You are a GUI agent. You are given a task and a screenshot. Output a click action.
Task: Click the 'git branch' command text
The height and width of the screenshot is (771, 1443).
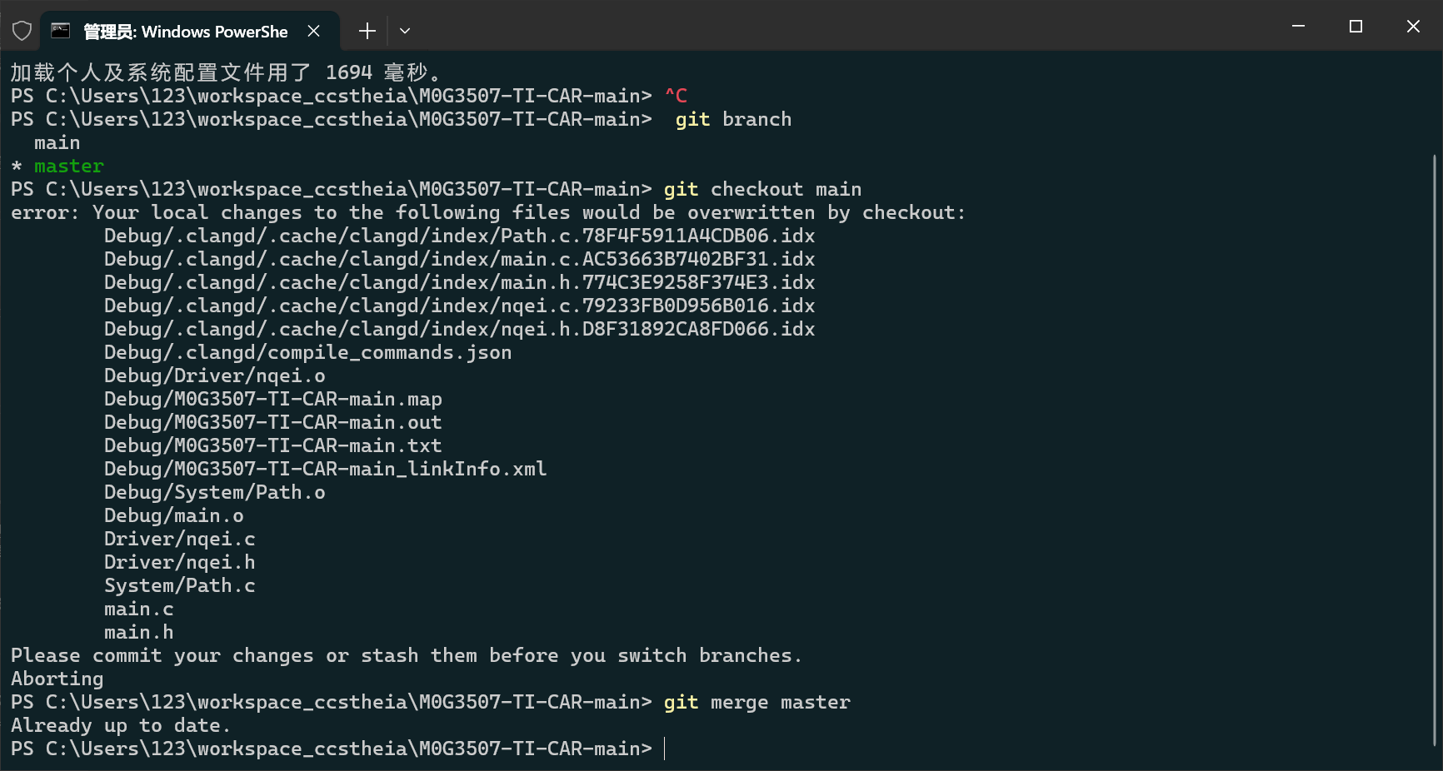733,119
